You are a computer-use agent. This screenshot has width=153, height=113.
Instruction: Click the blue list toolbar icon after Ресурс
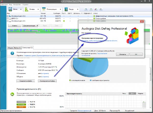point(86,9)
